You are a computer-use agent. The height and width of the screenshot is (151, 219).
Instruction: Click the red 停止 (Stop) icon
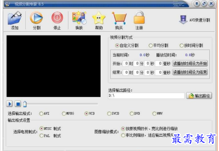tap(57, 18)
